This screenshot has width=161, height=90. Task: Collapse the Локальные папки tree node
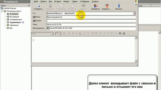2,11
